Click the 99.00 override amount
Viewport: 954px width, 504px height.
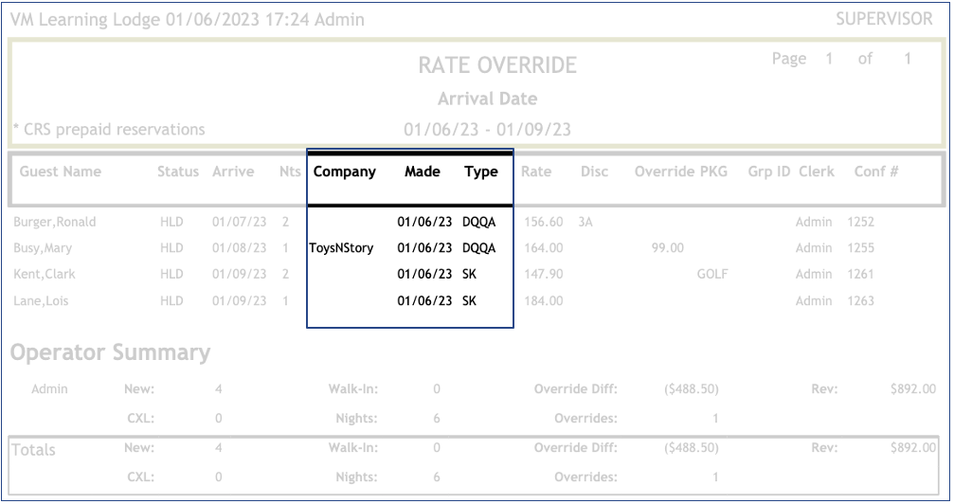[x=668, y=248]
